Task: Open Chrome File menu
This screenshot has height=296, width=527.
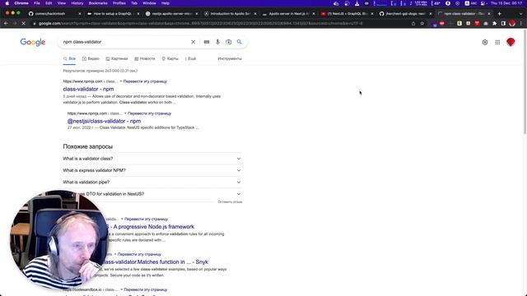Action: pos(37,3)
